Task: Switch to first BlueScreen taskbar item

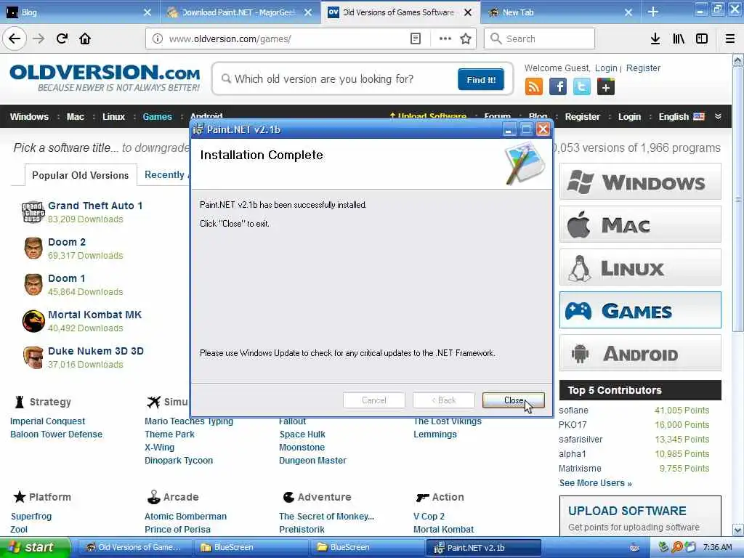Action: coord(251,547)
